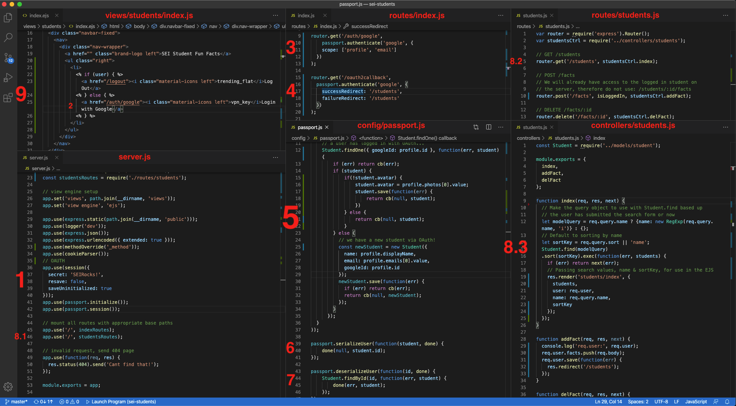
Task: Close the passport.js tab
Action: click(x=327, y=127)
